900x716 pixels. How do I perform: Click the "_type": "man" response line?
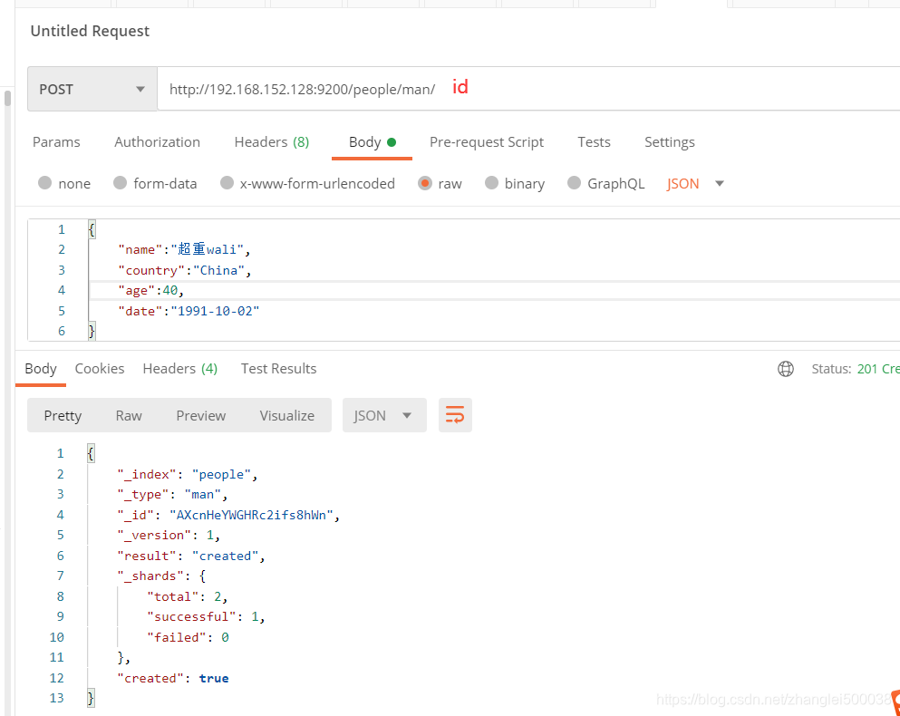click(173, 494)
